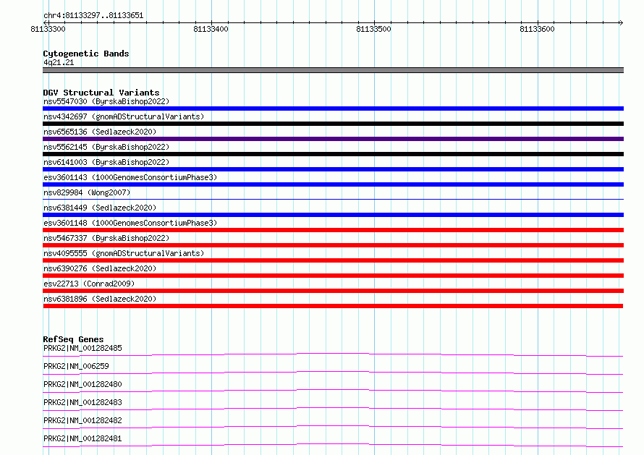Click the magenta line of PRKG2|NM_001282482
Screen dimensions: 644x455
(333, 427)
